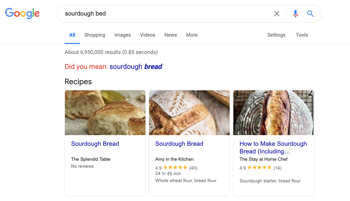Click the middle recipe card's loaf image

coord(189,113)
